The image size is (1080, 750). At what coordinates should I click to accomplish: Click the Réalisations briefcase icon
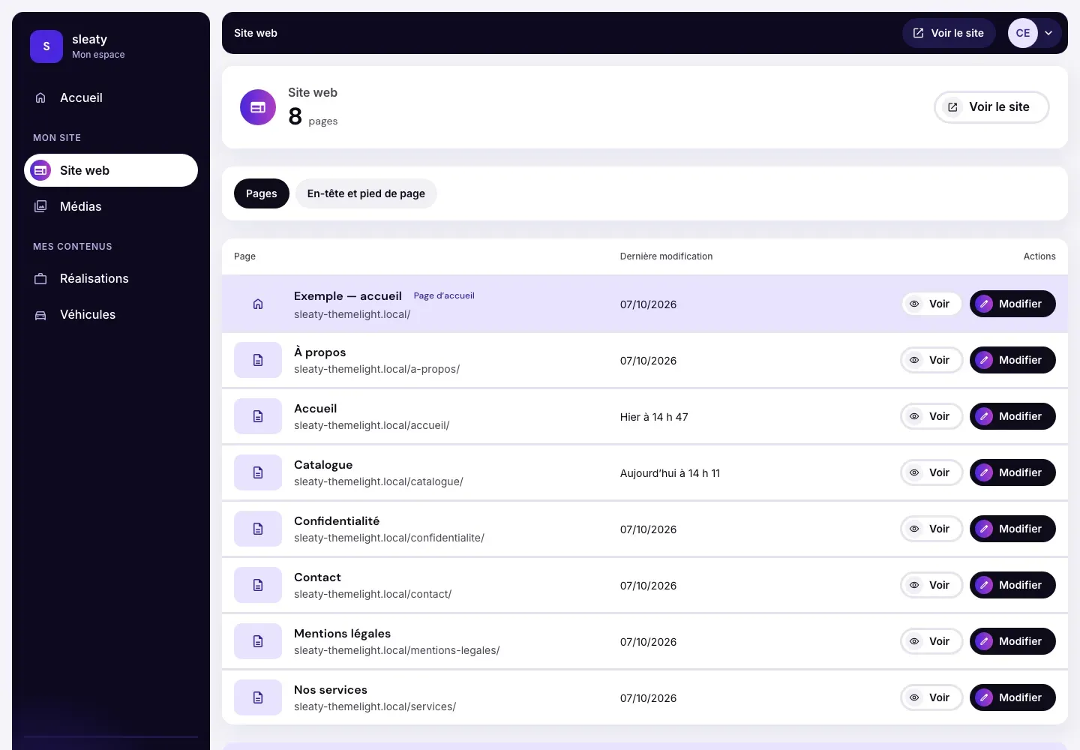(40, 278)
